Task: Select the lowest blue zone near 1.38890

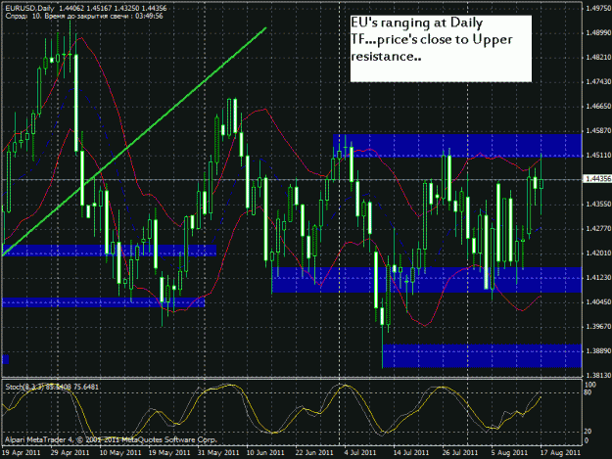Action: [482, 355]
